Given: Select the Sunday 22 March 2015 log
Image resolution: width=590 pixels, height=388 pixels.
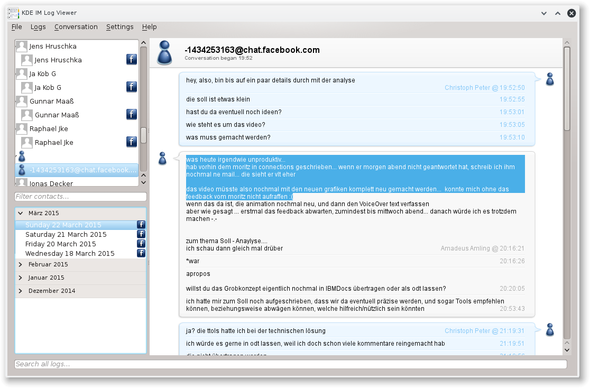Looking at the screenshot, I should [x=80, y=225].
